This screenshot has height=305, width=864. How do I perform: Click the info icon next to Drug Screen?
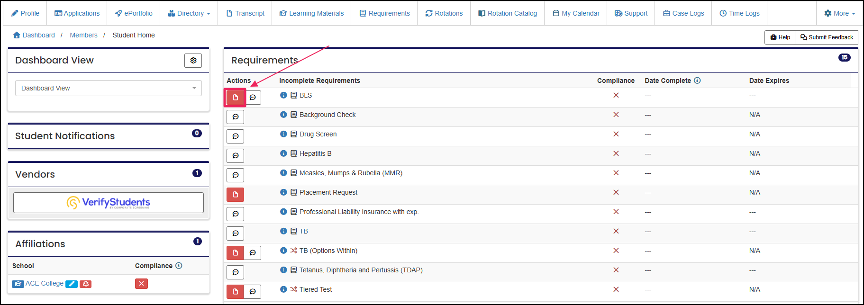[x=283, y=134]
